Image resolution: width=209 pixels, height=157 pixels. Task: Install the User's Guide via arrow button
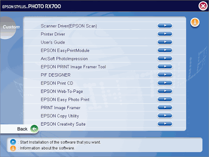point(165,42)
